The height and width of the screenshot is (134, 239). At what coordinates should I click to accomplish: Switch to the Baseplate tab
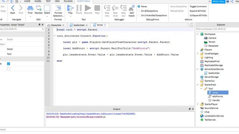coord(56,25)
